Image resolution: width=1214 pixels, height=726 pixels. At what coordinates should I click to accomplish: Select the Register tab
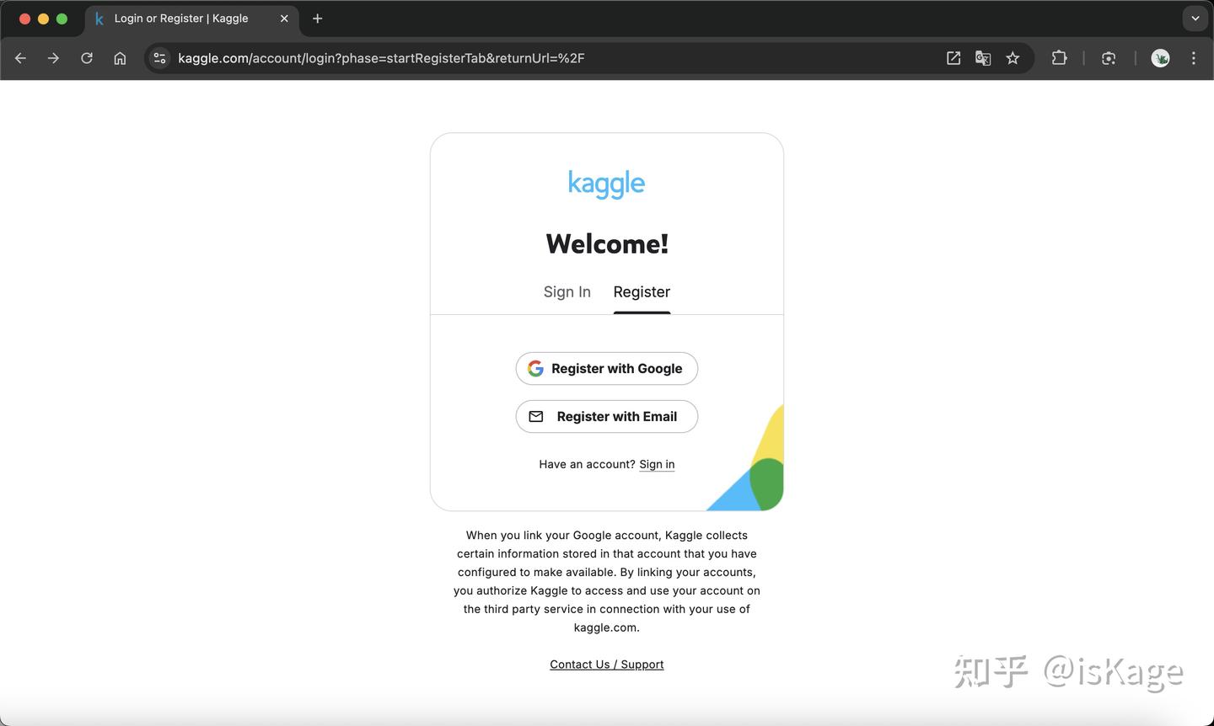(x=642, y=291)
